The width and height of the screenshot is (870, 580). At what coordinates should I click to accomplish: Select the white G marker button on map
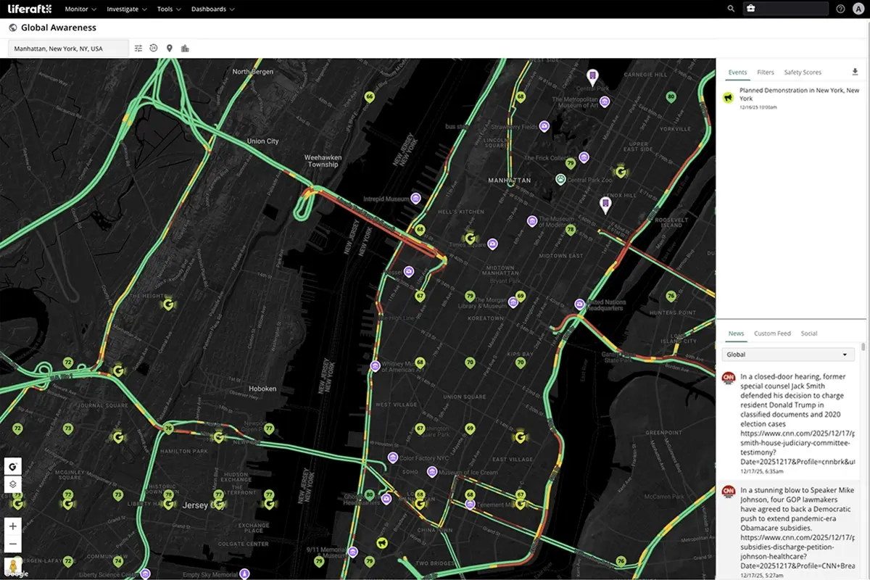pyautogui.click(x=12, y=466)
